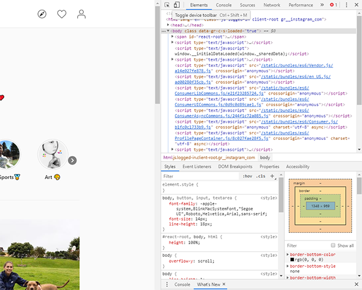Image resolution: width=362 pixels, height=290 pixels.
Task: Click the box model content size 1348 × 969
Action: pos(320,206)
